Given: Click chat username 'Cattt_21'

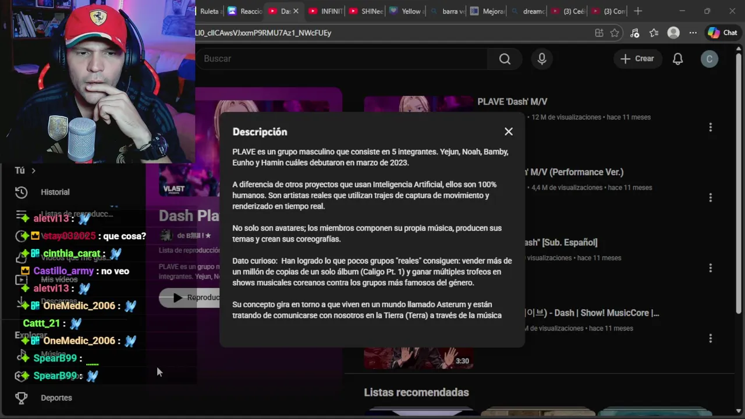Looking at the screenshot, I should [41, 323].
